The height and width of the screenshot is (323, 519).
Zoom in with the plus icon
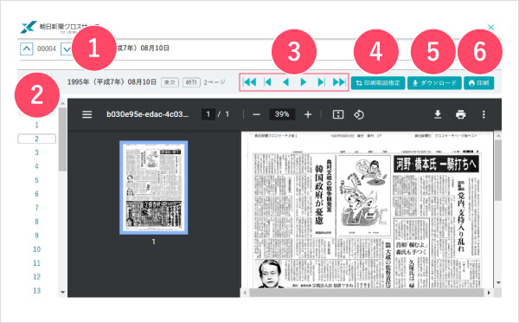tap(308, 114)
